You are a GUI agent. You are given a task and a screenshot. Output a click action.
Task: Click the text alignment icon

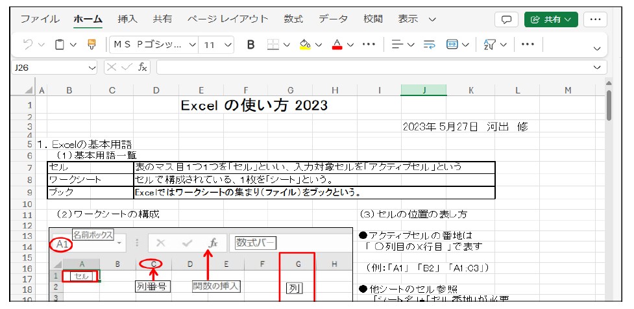pyautogui.click(x=396, y=45)
